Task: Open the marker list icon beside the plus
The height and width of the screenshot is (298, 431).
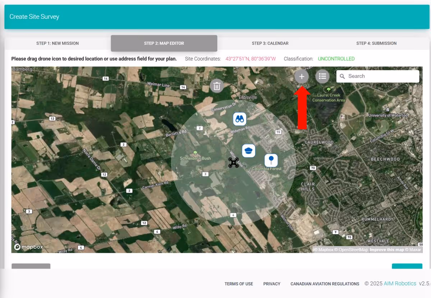Action: click(x=323, y=76)
